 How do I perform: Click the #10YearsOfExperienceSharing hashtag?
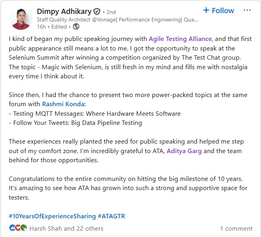click(52, 216)
